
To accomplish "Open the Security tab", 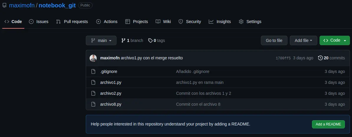I will point(190,22).
